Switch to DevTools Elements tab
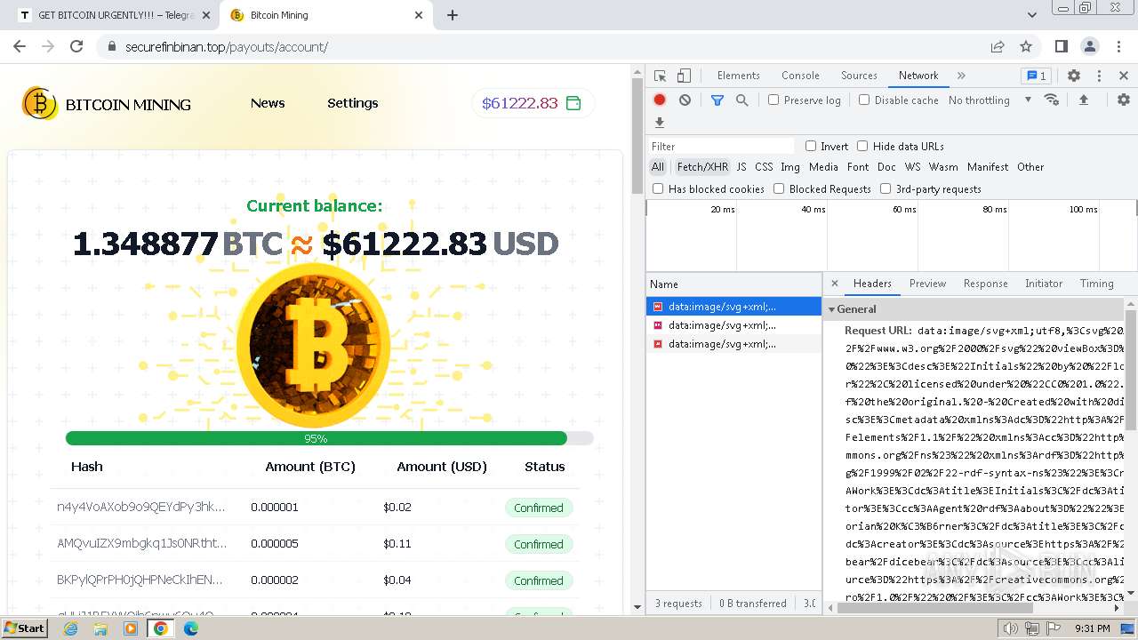1138x640 pixels. pyautogui.click(x=738, y=76)
